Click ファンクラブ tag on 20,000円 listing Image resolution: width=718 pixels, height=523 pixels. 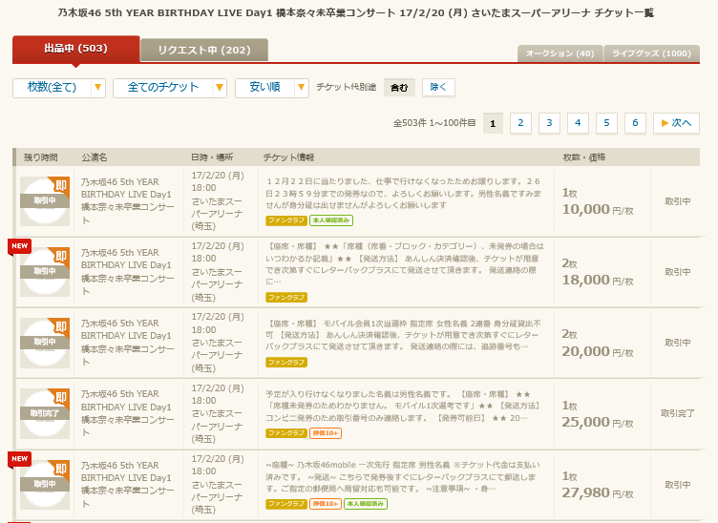tap(286, 363)
